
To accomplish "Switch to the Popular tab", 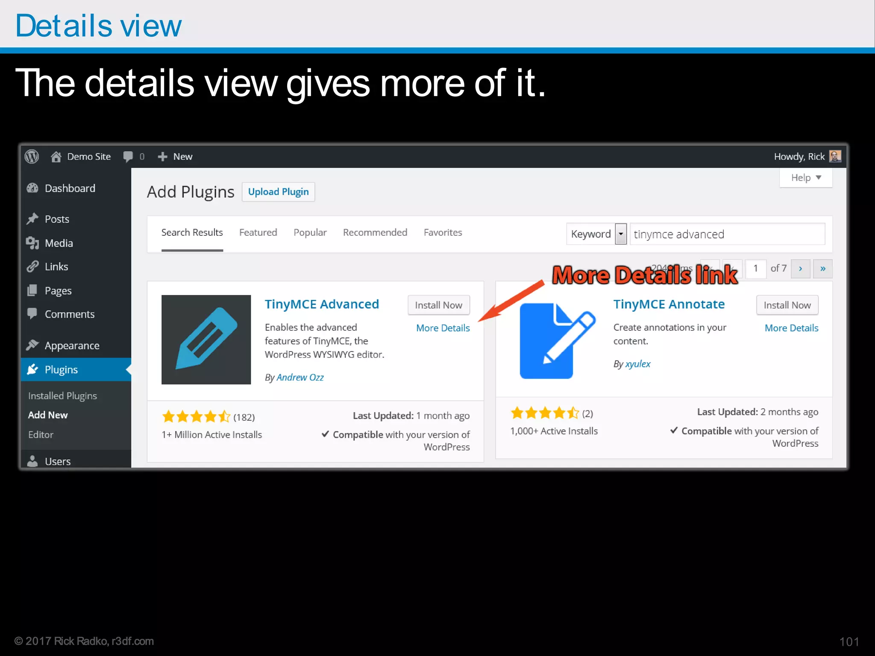I will coord(310,233).
